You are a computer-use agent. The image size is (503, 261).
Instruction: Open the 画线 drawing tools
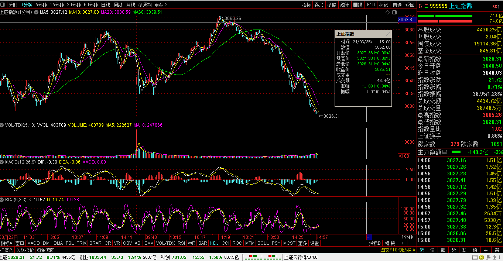(357, 5)
